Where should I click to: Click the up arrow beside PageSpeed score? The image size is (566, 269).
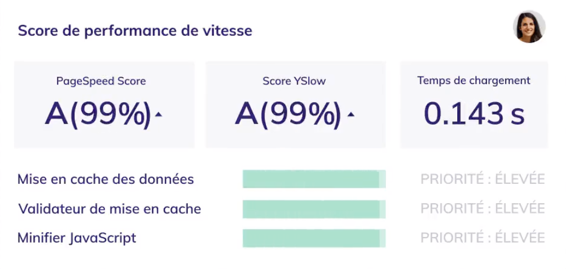click(158, 115)
